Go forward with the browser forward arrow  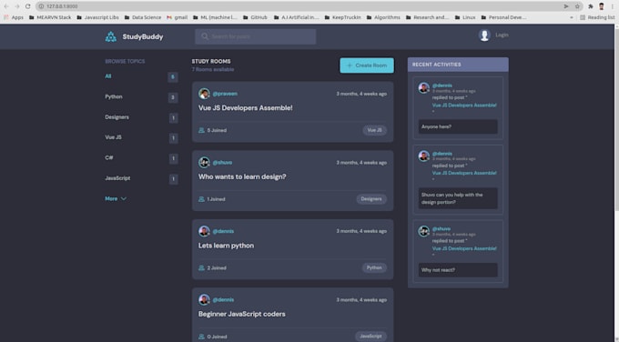click(17, 6)
